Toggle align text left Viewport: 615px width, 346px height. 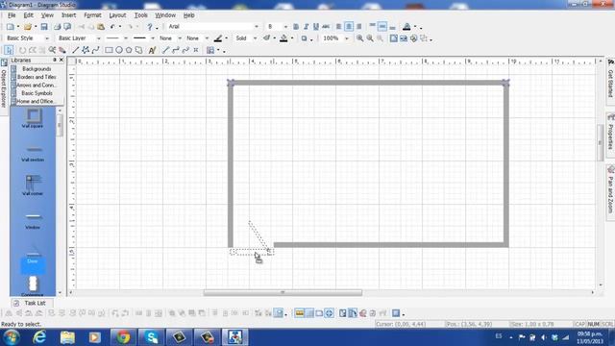[x=338, y=27]
